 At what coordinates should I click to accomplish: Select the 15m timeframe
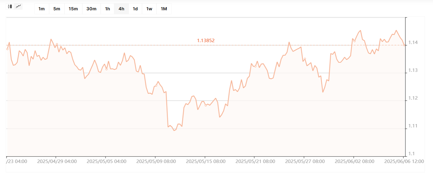(x=73, y=9)
